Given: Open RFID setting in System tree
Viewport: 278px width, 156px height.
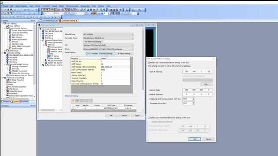Looking at the screenshot, I should (11, 84).
